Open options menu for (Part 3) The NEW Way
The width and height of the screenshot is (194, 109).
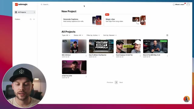(167, 56)
